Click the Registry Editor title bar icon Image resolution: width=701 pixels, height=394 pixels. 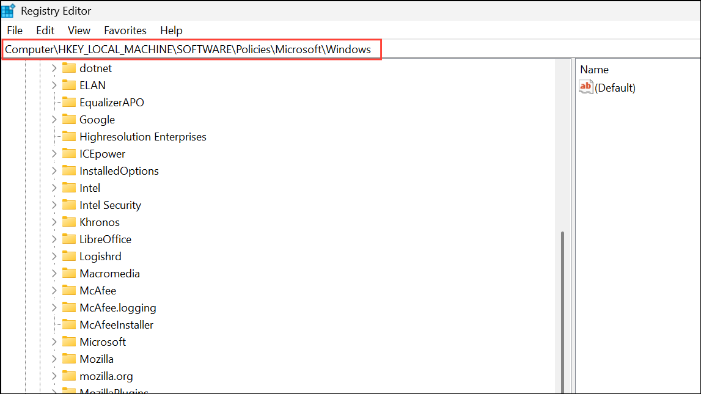point(8,10)
